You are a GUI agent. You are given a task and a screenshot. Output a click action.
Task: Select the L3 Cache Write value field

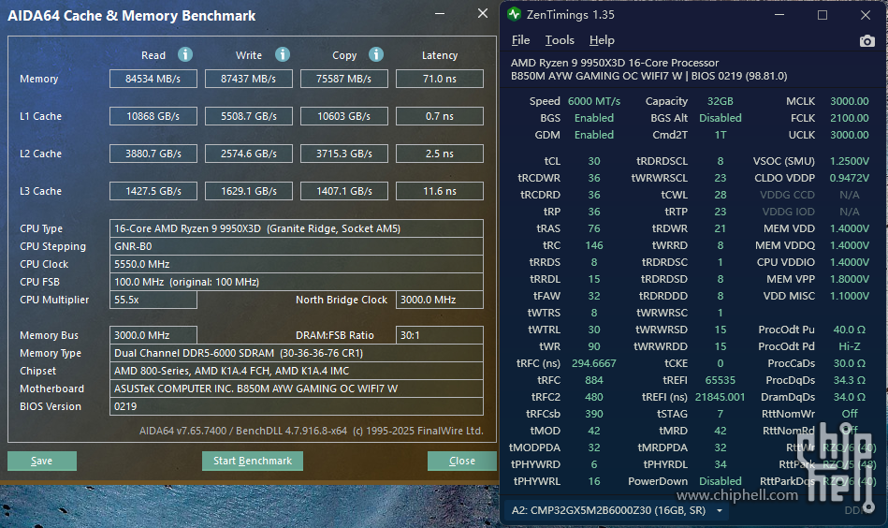(248, 191)
